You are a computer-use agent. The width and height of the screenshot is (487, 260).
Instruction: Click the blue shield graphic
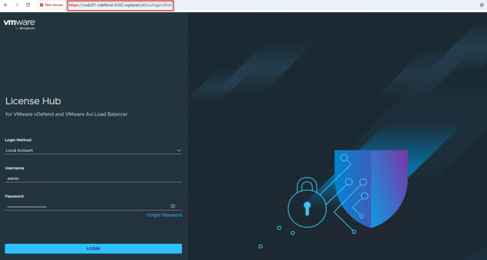[371, 188]
